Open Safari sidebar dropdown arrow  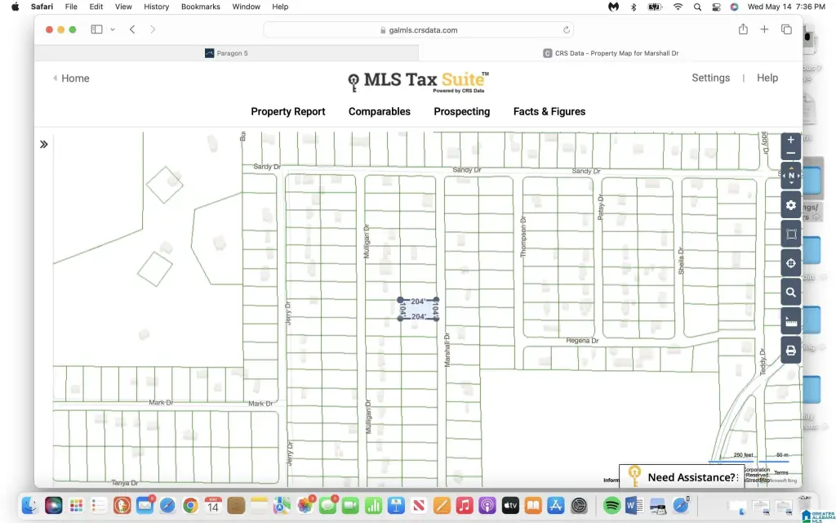[112, 29]
